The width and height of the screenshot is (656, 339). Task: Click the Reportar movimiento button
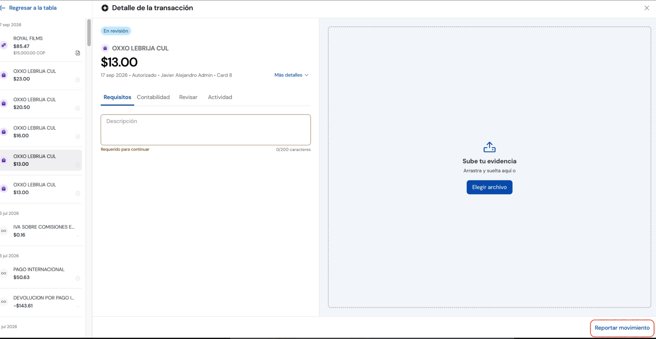[x=622, y=328]
